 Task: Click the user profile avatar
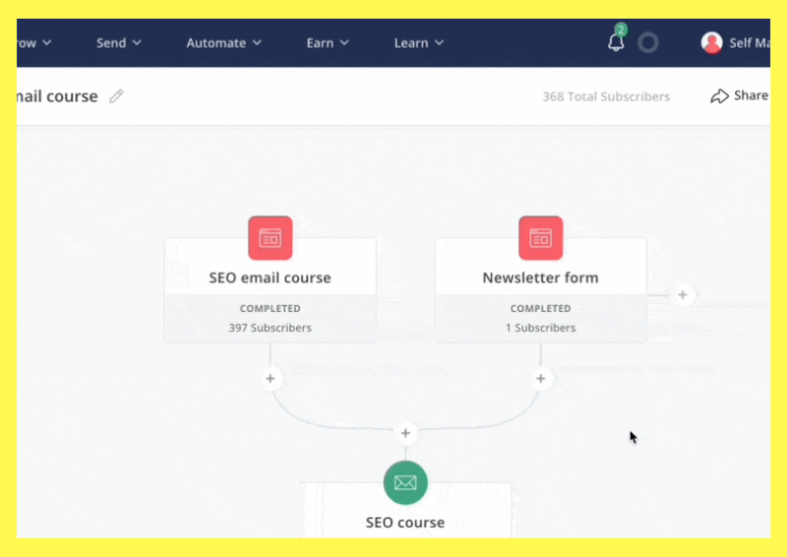pyautogui.click(x=711, y=42)
